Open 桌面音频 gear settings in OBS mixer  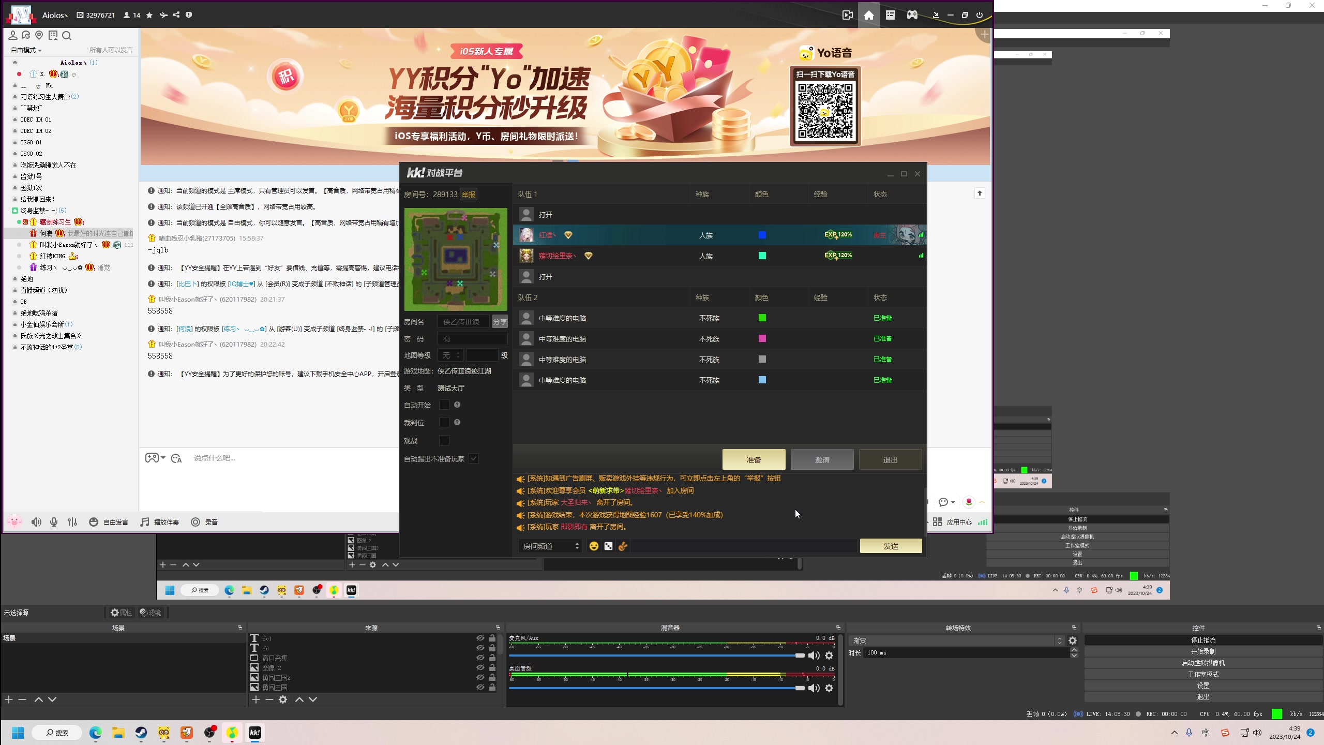(x=829, y=688)
